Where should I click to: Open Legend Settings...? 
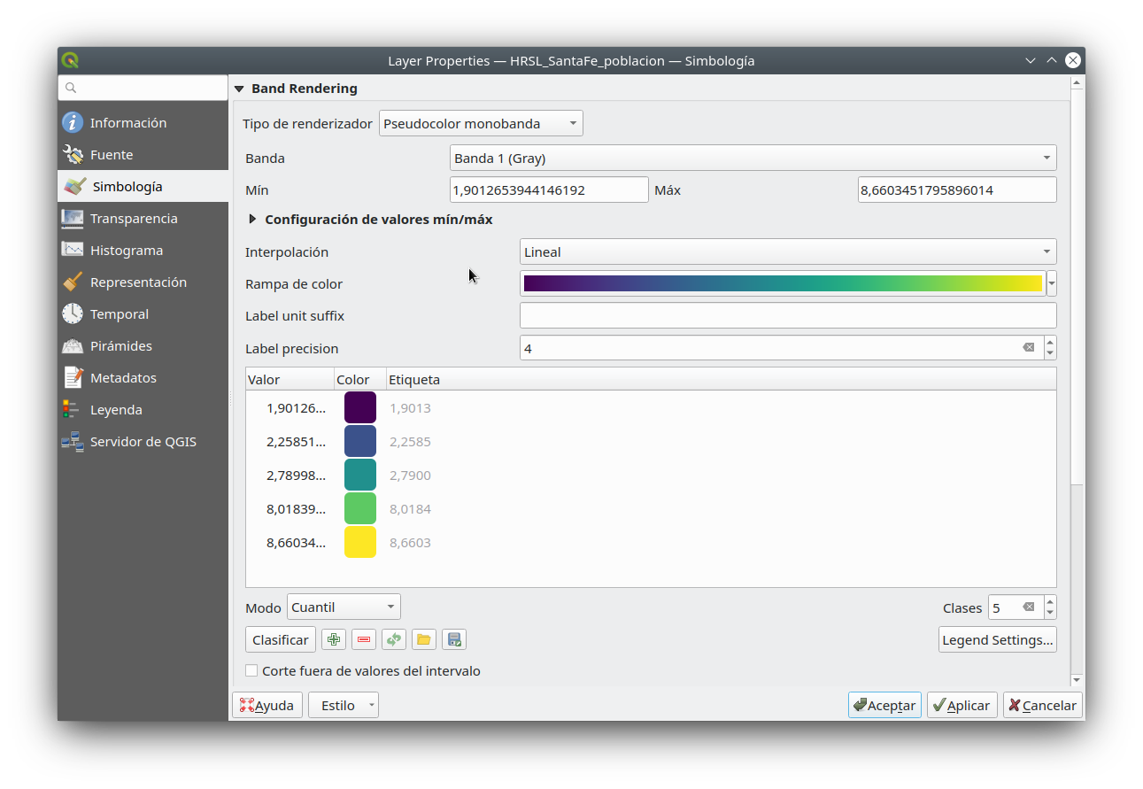pos(998,639)
